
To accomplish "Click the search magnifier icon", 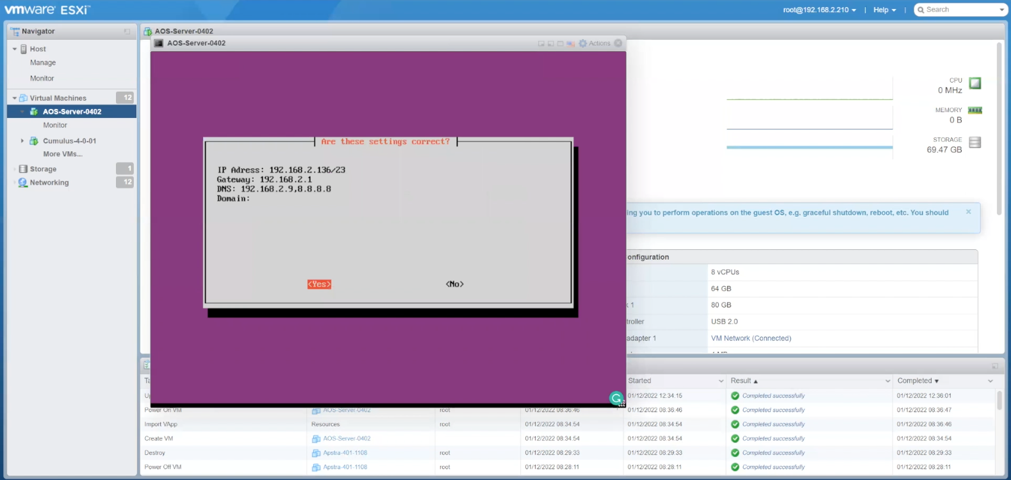I will point(921,10).
